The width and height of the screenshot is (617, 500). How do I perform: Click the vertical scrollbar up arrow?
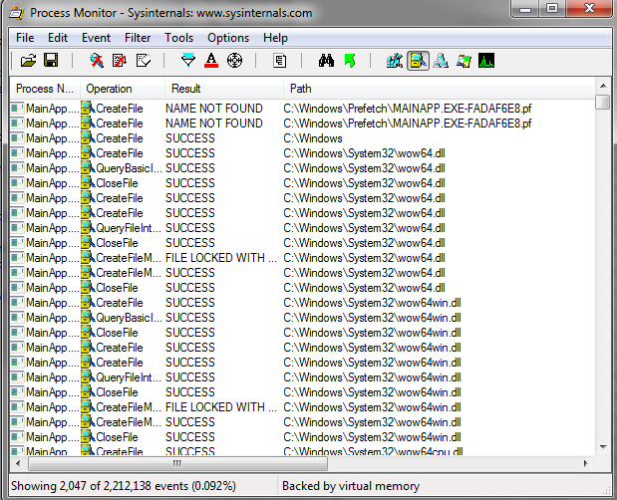[603, 86]
